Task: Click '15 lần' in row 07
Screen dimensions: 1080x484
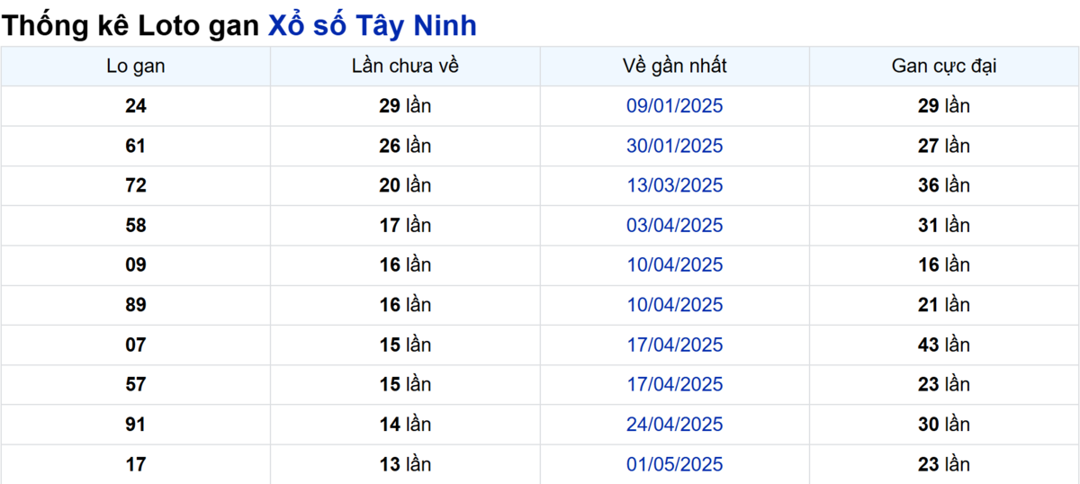Action: point(405,345)
